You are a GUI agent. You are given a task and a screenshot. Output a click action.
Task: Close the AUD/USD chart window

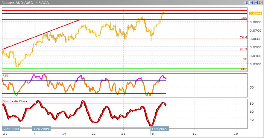pyautogui.click(x=261, y=2)
